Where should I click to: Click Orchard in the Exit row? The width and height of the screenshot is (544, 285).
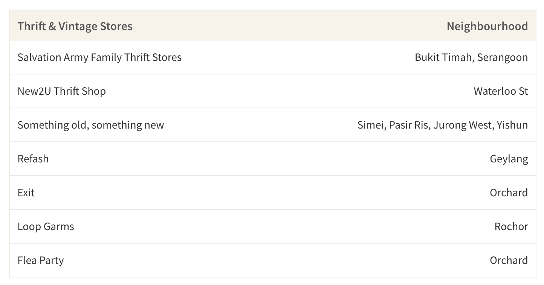pos(509,193)
